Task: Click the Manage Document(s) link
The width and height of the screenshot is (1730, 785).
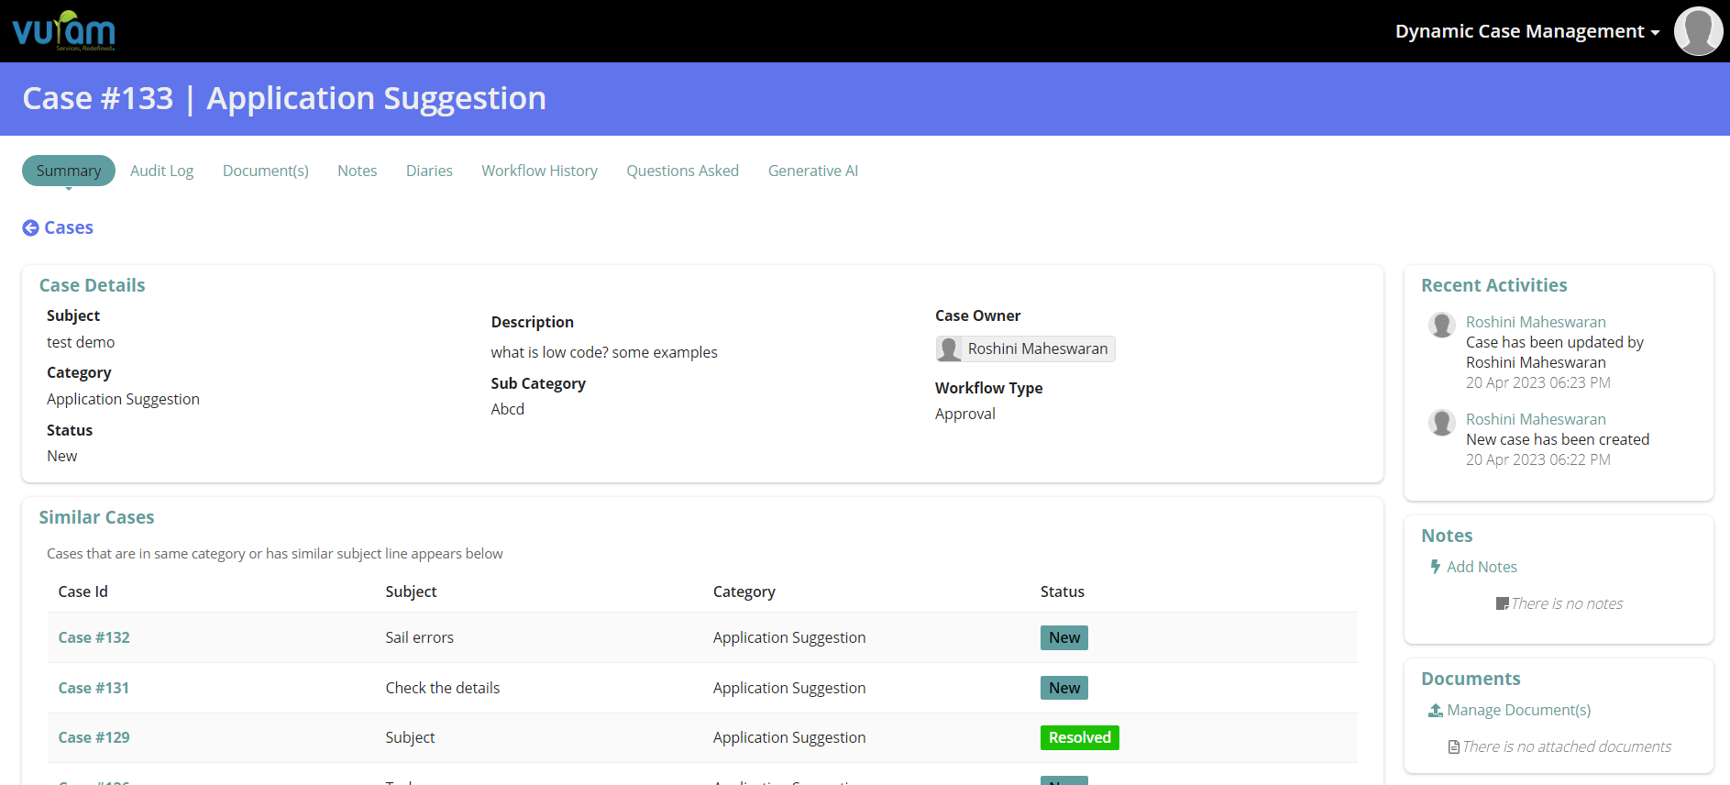Action: coord(1518,711)
